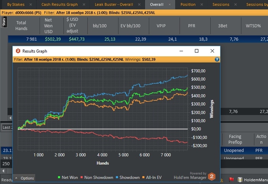The width and height of the screenshot is (268, 184).
Task: Click the 24,1 VPIP value
Action: 172,39
